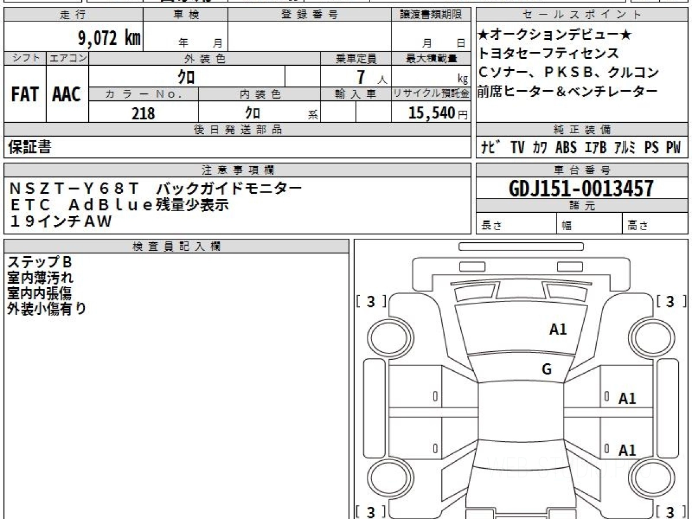This screenshot has width=692, height=519.
Task: Click the 検査員記入欄 header
Action: click(176, 246)
